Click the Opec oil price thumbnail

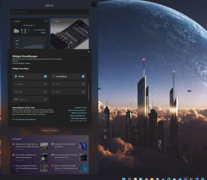pos(83,168)
